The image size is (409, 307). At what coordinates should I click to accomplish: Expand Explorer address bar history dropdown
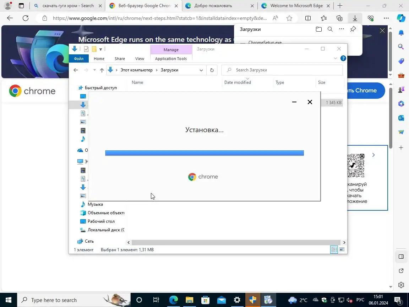click(201, 70)
